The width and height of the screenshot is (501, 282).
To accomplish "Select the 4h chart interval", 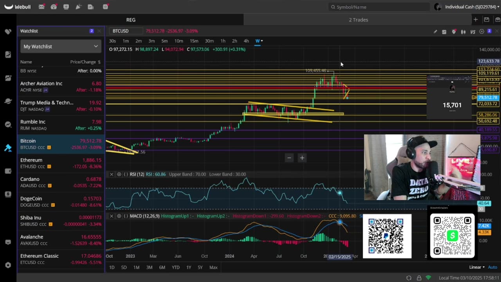I will [246, 41].
